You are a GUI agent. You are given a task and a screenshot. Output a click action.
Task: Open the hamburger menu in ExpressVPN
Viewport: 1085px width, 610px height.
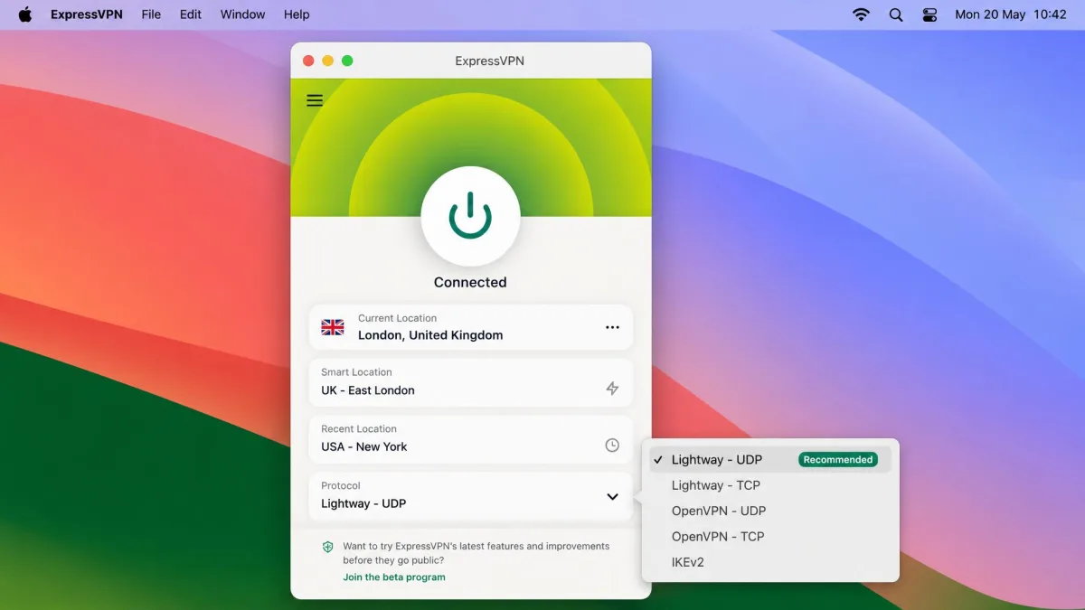(x=315, y=100)
